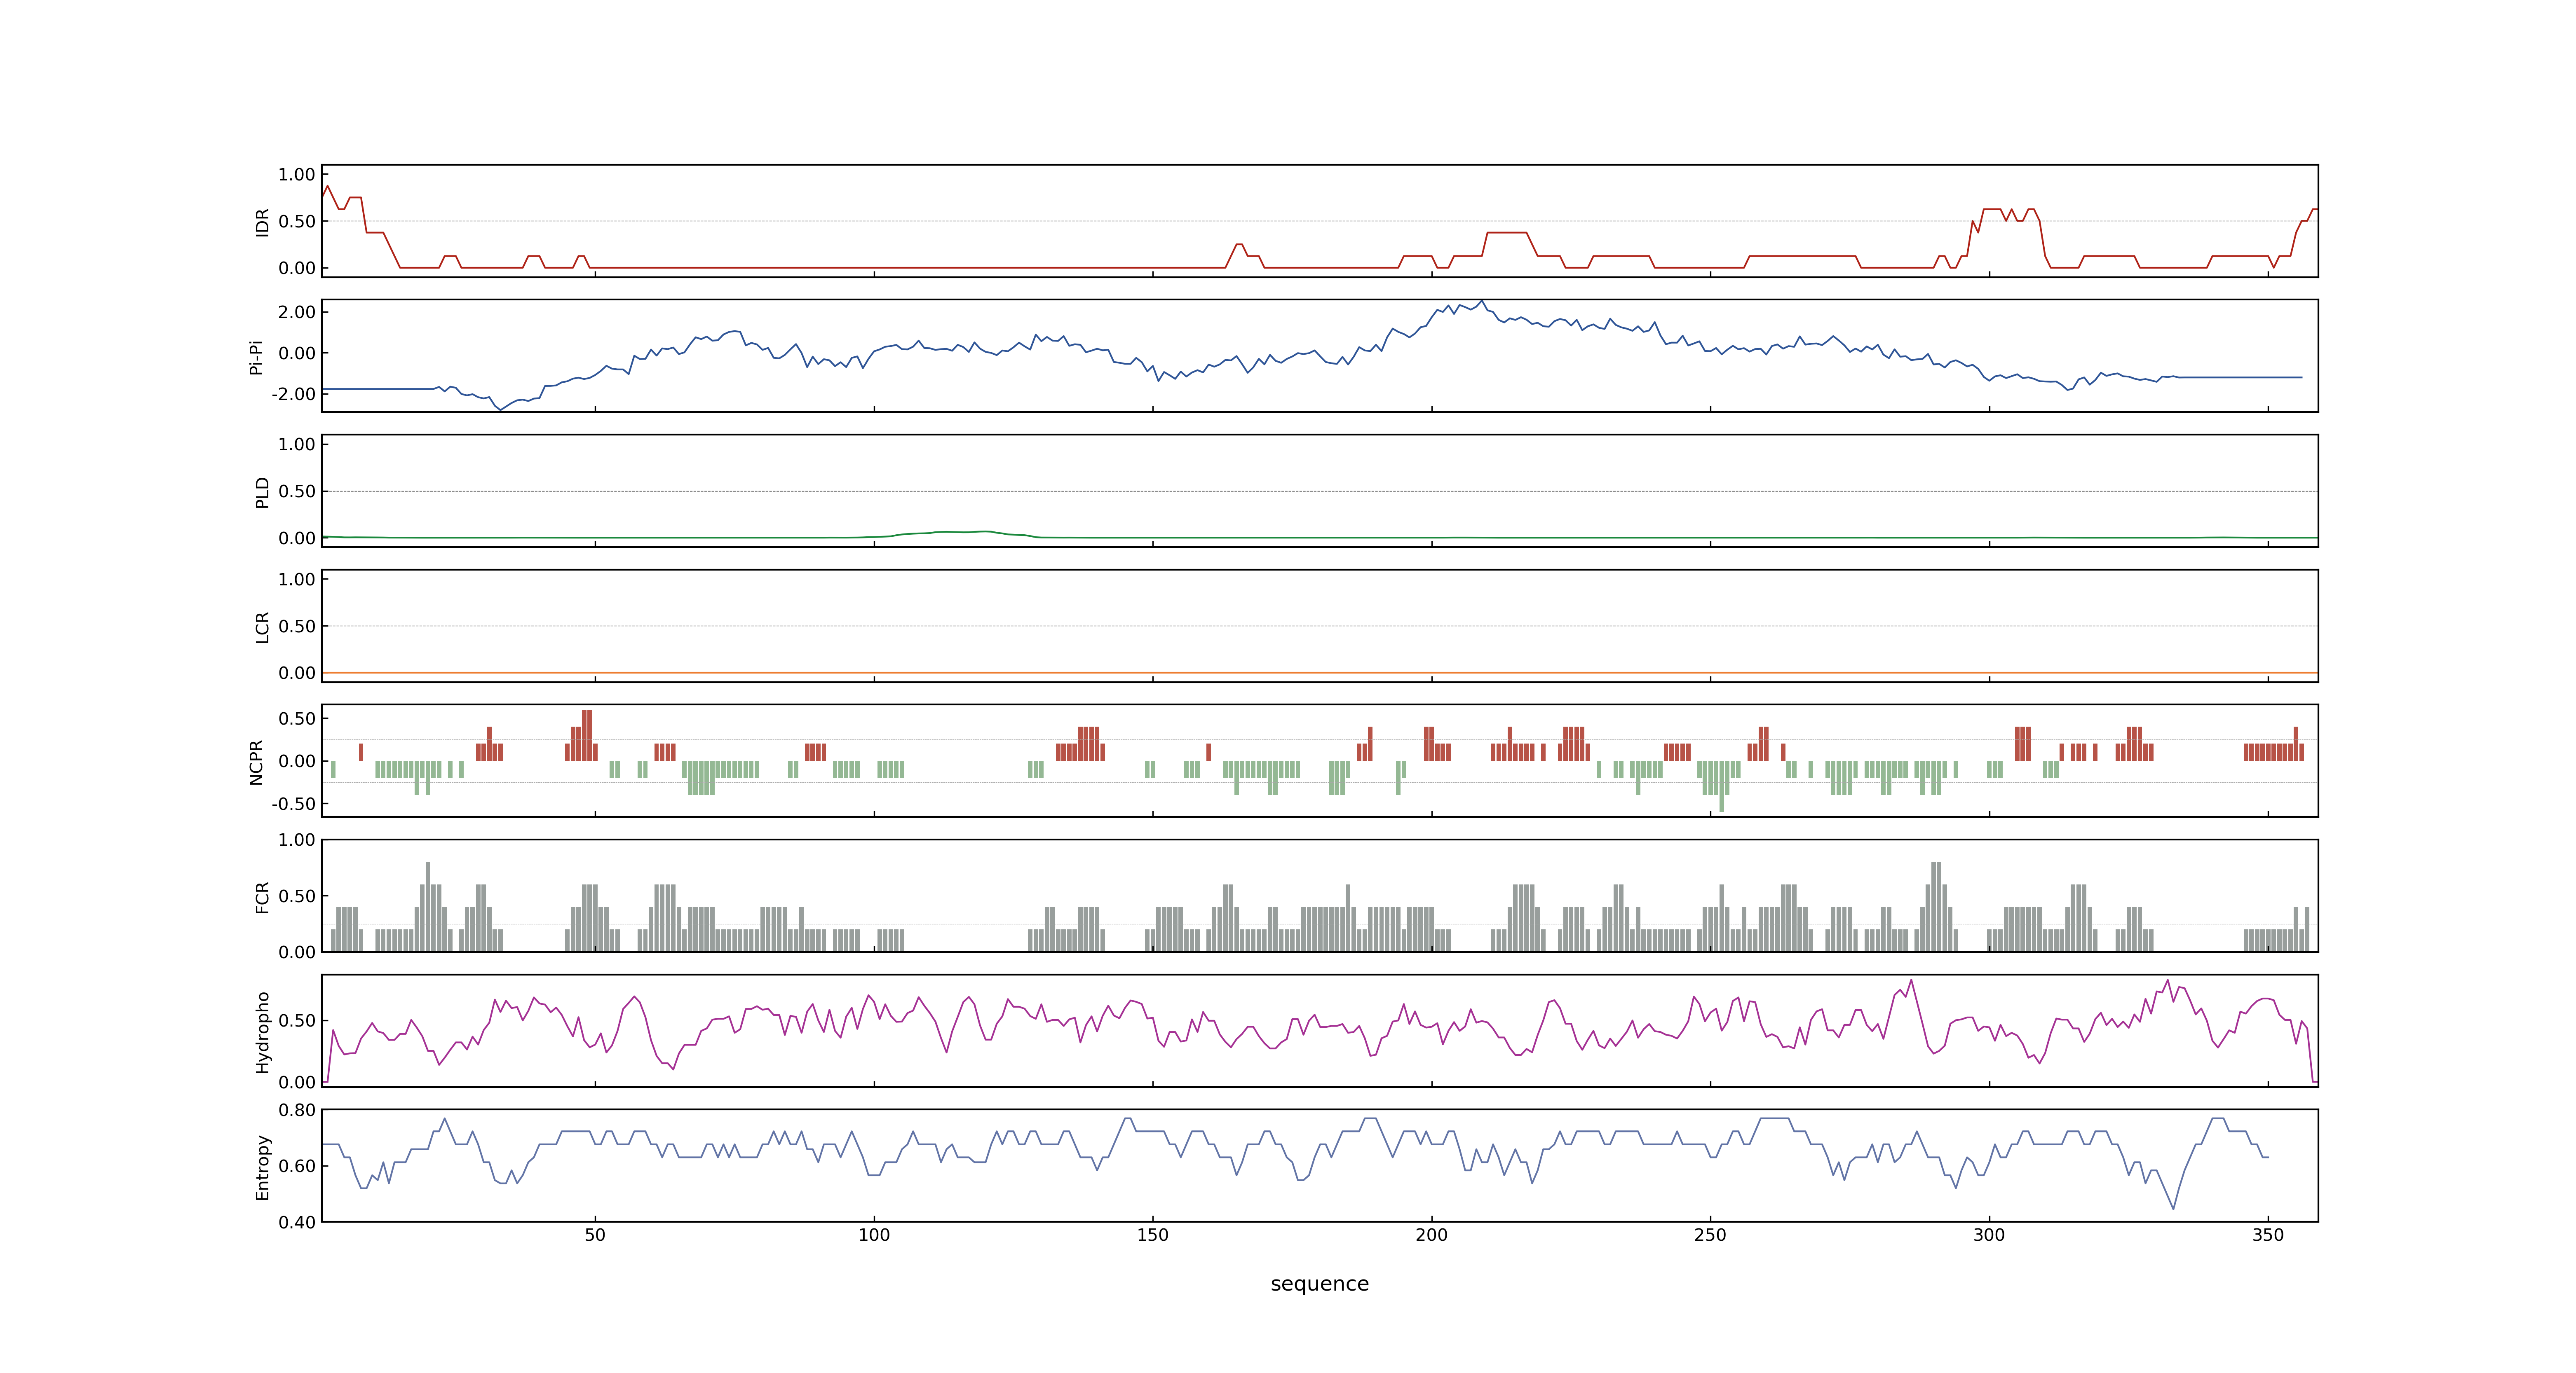The width and height of the screenshot is (2576, 1373).
Task: Click the 0.50 tick of the NCPR panel
Action: 297,718
